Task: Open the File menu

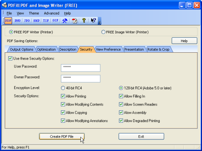Action: [x=9, y=13]
